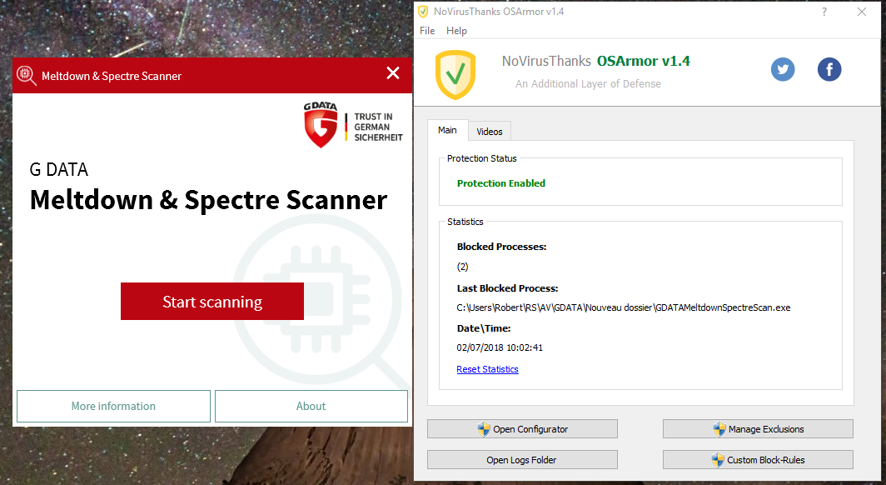Open About in G DATA scanner
This screenshot has width=886, height=485.
point(311,406)
